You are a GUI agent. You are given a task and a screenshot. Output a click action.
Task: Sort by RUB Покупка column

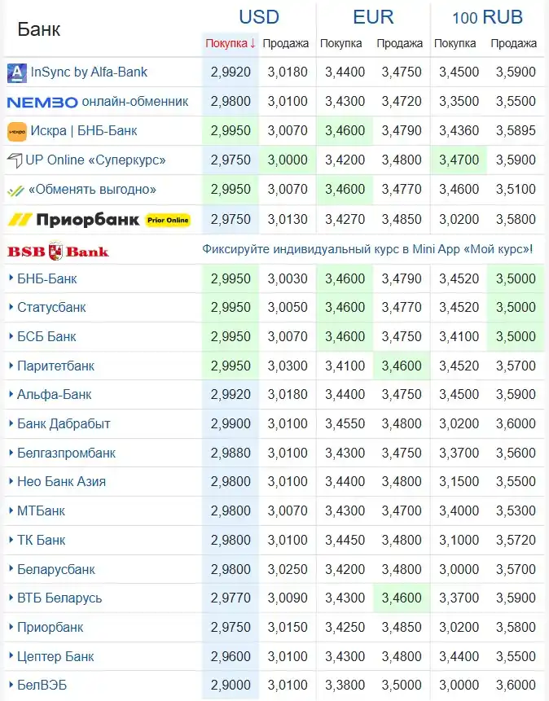(x=455, y=43)
